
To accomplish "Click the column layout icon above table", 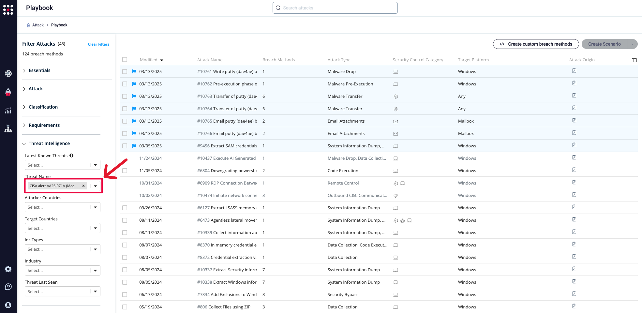I will point(634,60).
